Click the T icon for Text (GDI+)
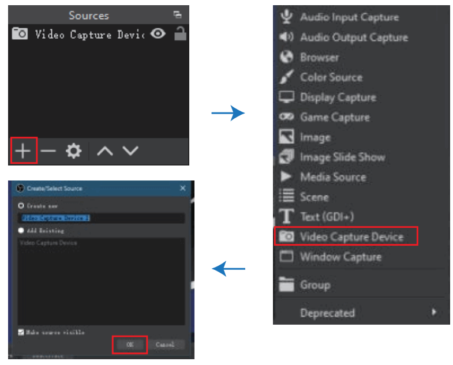Image resolution: width=453 pixels, height=365 pixels. tap(286, 216)
